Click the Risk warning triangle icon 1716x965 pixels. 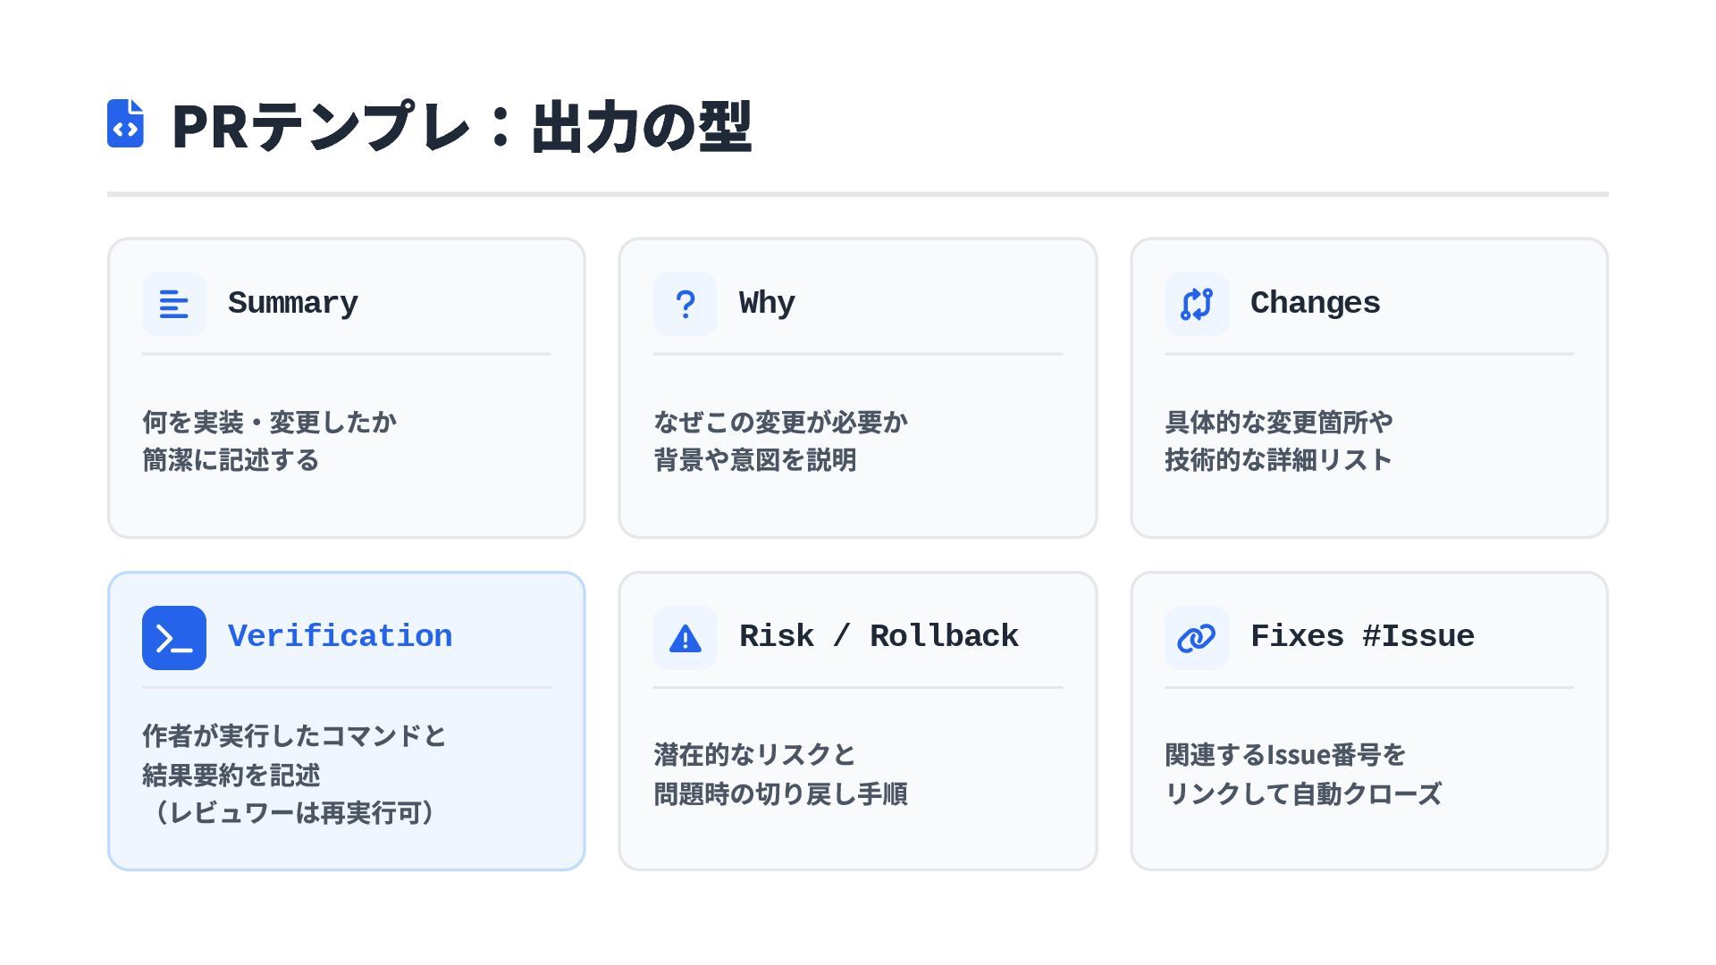tap(685, 638)
